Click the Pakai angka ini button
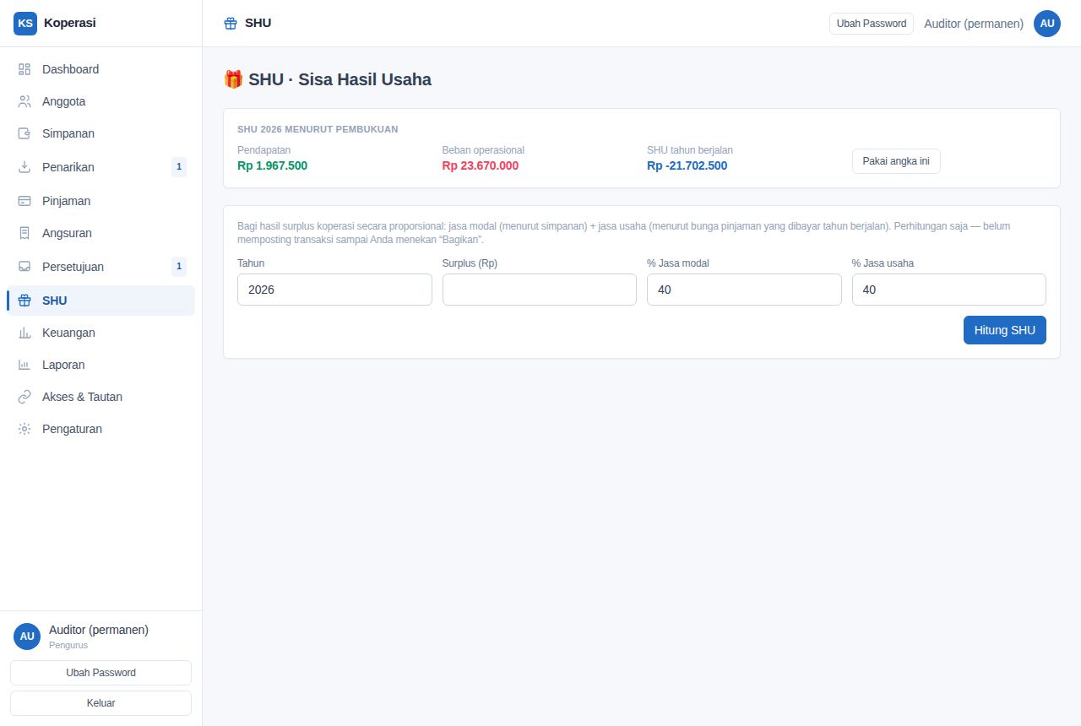This screenshot has width=1081, height=726. pyautogui.click(x=896, y=161)
